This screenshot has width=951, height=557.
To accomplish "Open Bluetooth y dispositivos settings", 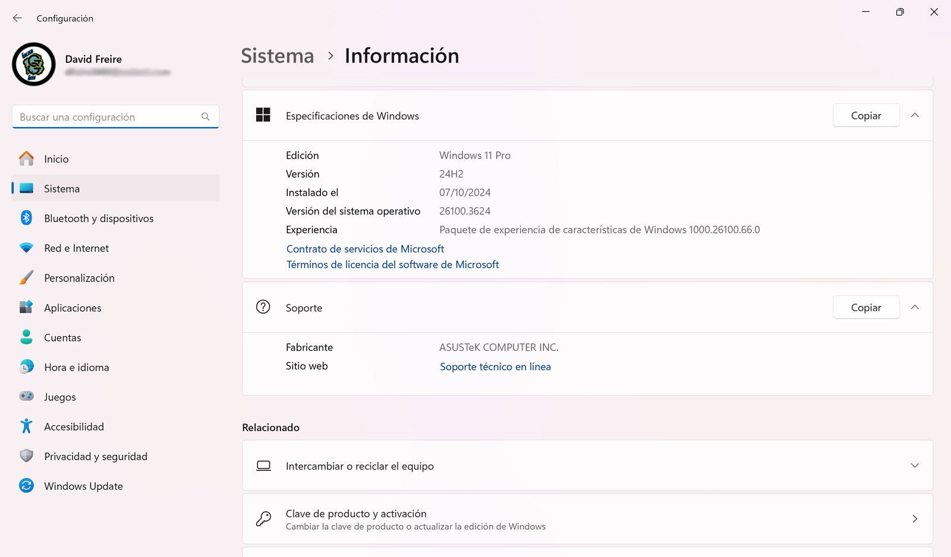I will pyautogui.click(x=99, y=219).
